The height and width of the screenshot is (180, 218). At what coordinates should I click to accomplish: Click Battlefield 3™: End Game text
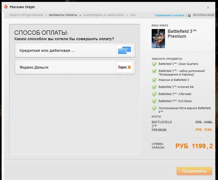tap(175, 101)
